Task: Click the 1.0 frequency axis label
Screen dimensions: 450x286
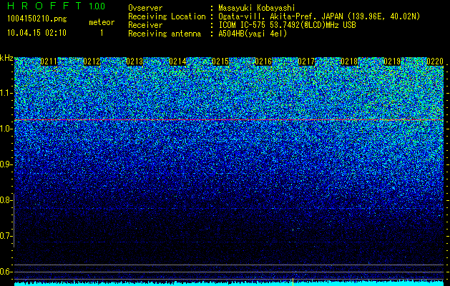Action: 6,129
